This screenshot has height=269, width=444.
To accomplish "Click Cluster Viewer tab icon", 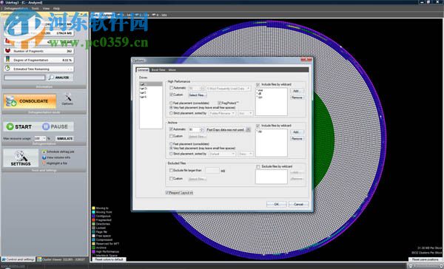I will tap(40, 259).
